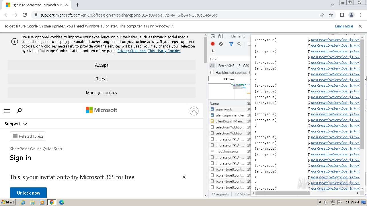Tick the first Impression?PID= row checkbox
367x206 pixels.
coord(212,139)
